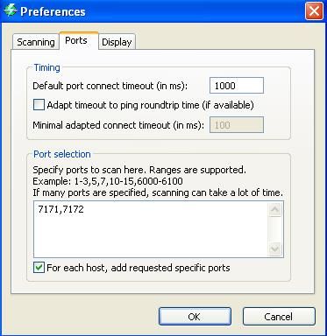Click inside the ports list containing 7171,7172
This screenshot has height=336, width=327.
coord(151,229)
